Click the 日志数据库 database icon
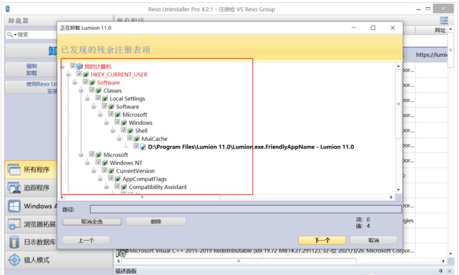 (14, 242)
